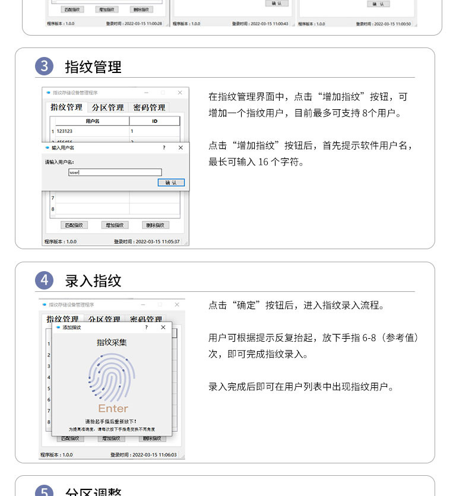Image resolution: width=469 pixels, height=496 pixels.
Task: Click 程序版本 1.0.0 in the step 4 window
Action: coord(56,455)
